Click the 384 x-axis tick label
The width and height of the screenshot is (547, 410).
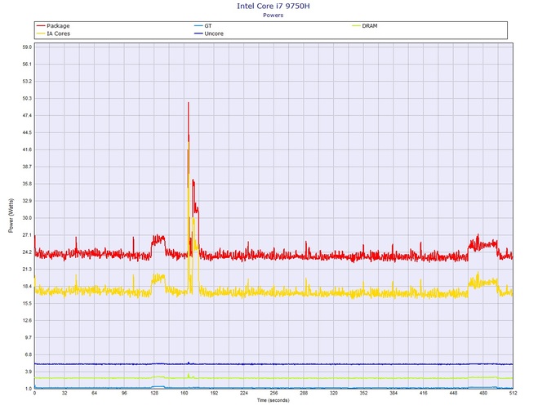[x=394, y=393]
